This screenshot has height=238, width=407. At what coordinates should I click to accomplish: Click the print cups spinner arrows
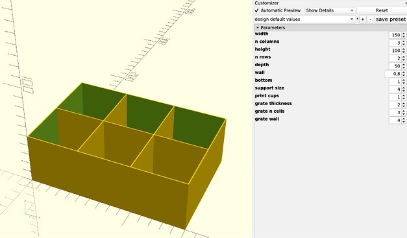[404, 97]
